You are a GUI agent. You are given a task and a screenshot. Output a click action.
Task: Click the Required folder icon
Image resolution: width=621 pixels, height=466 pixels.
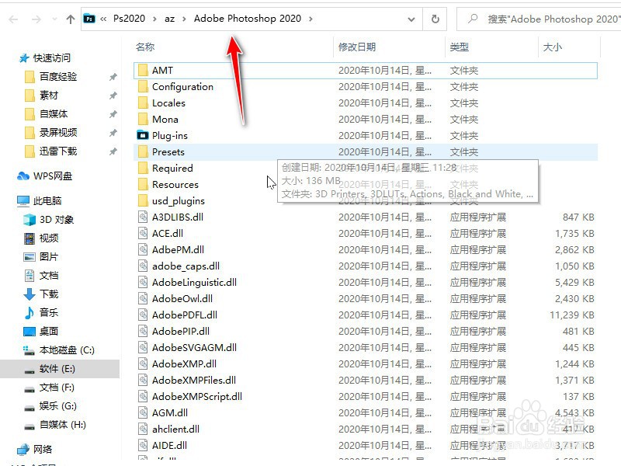tap(143, 169)
